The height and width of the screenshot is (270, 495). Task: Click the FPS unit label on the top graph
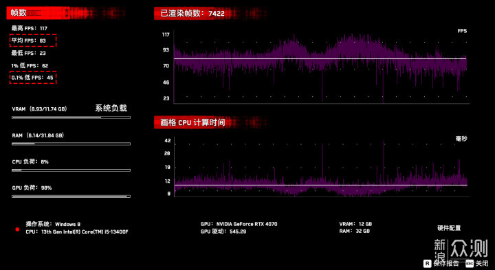click(x=462, y=31)
